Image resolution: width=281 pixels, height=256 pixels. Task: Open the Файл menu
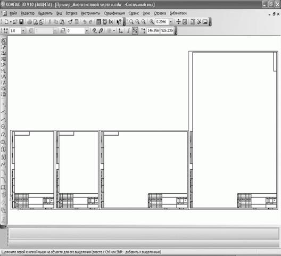coord(13,13)
